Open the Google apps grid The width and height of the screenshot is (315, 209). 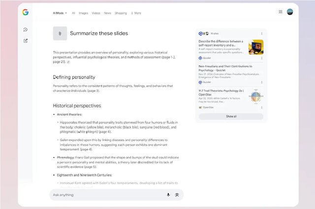281,12
